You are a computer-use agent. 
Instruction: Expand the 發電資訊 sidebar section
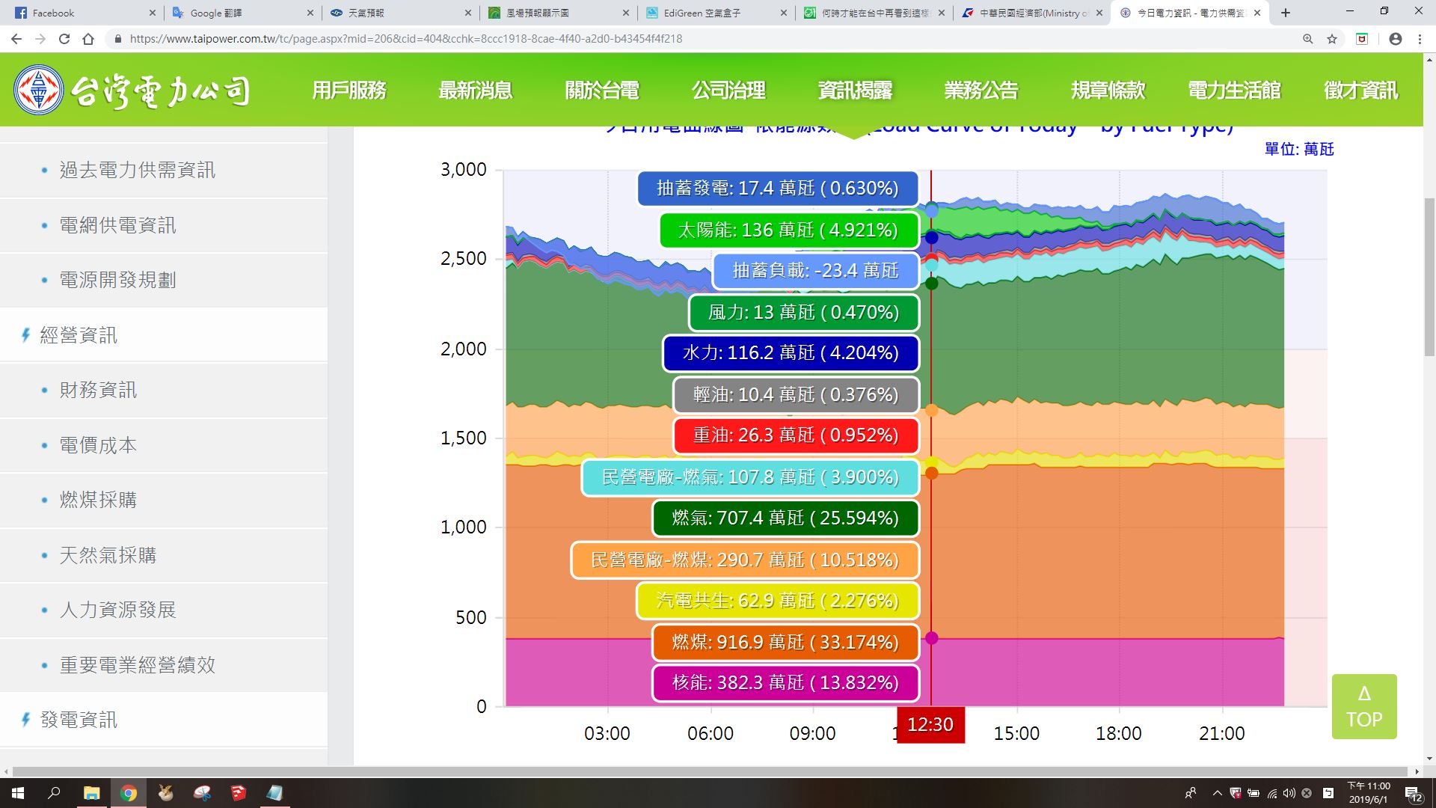coord(79,720)
